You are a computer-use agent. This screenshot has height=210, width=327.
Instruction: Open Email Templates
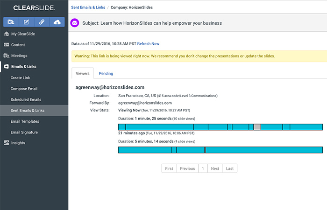pos(25,121)
